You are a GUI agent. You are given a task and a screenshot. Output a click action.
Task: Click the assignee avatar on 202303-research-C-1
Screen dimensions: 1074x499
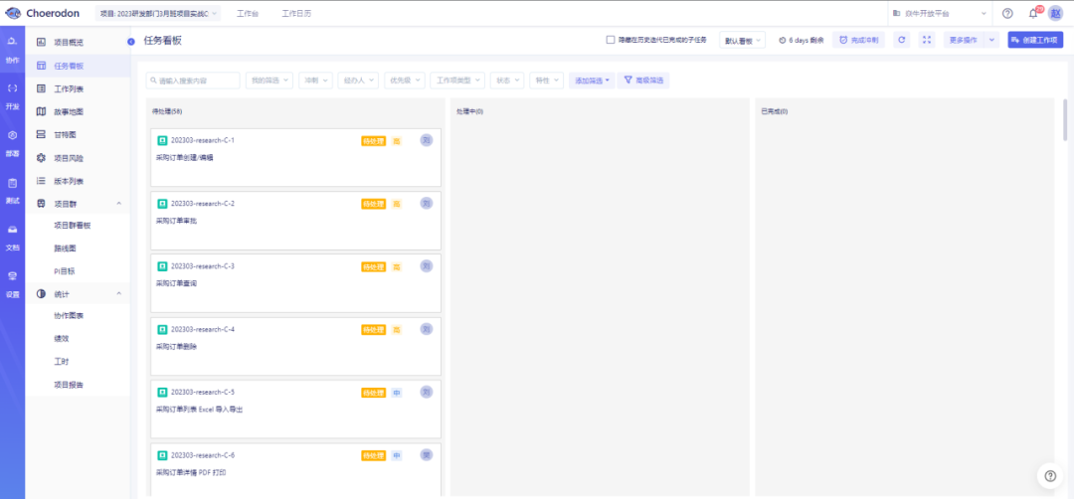point(426,140)
